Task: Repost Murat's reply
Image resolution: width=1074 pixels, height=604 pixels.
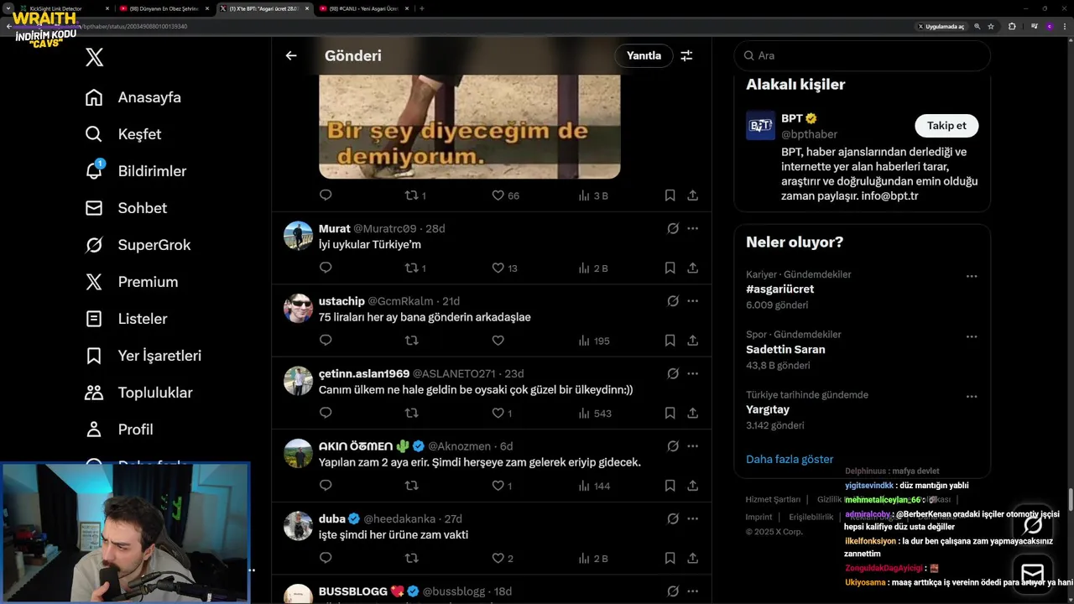Action: 416,268
